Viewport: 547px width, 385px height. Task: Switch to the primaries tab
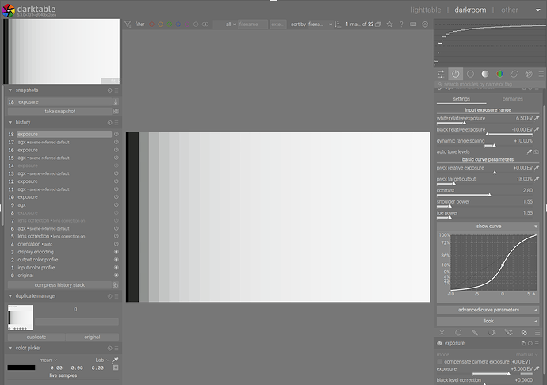click(512, 99)
